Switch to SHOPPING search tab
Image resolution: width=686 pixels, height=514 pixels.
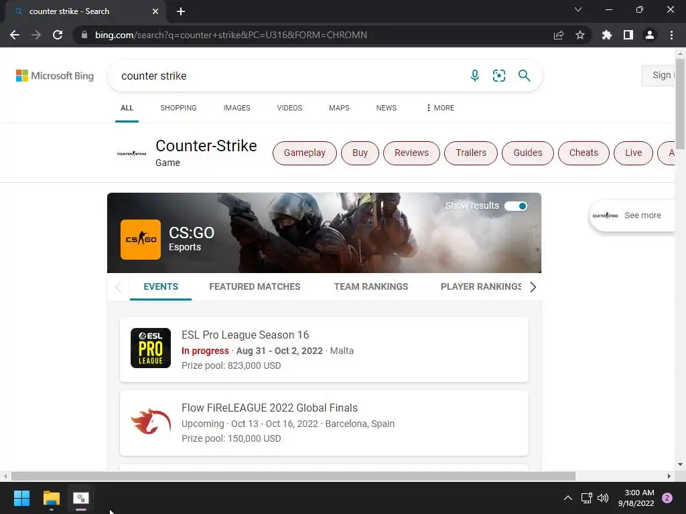[178, 108]
